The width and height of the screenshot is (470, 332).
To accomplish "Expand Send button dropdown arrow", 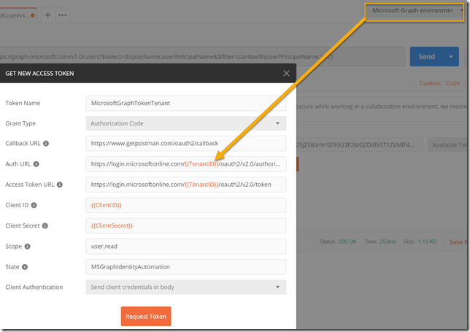I will coord(451,57).
